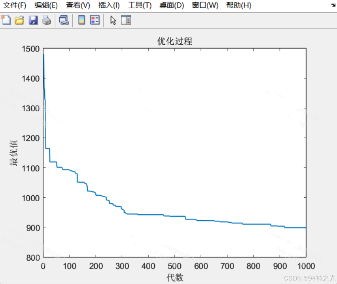The image size is (337, 284).
Task: Click the Link Plot toolbar icon
Action: tap(64, 21)
